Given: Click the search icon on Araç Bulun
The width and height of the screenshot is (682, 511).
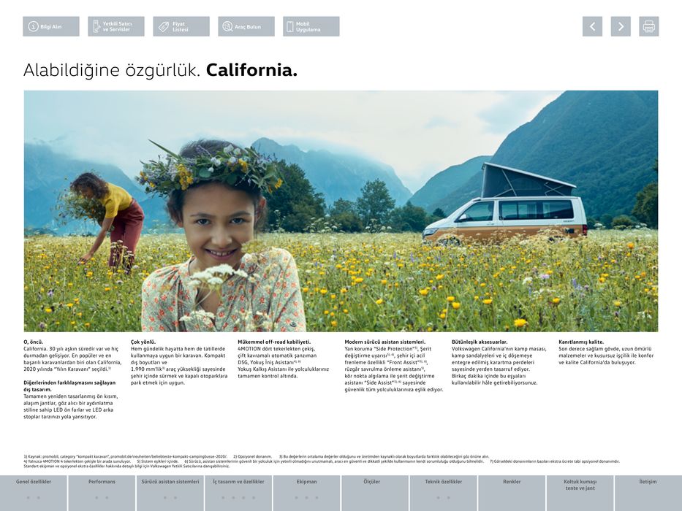Looking at the screenshot, I should [x=227, y=26].
